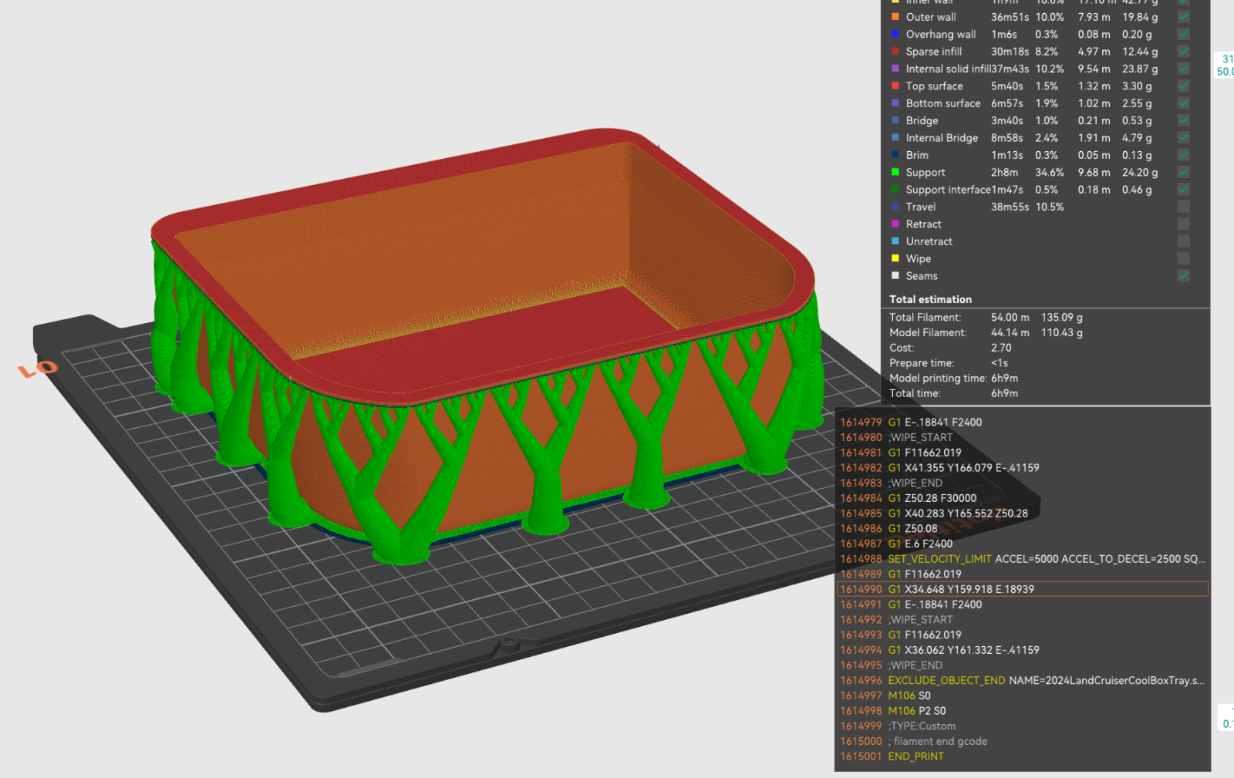The width and height of the screenshot is (1234, 778).
Task: Click the Sparse infill legend label
Action: click(933, 52)
